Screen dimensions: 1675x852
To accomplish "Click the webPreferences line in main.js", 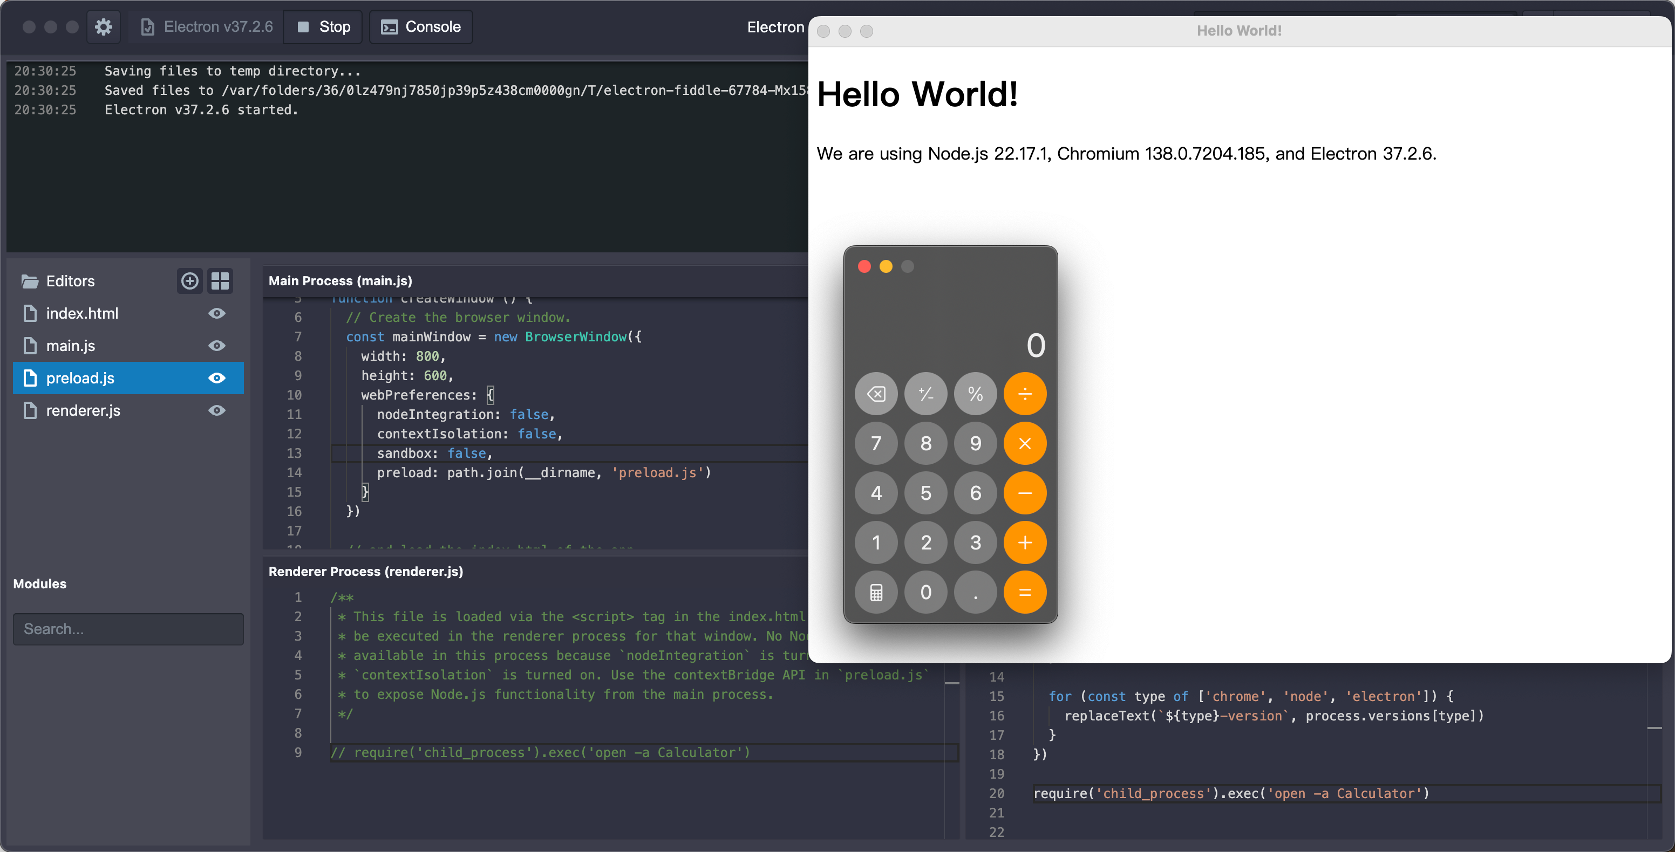I will pyautogui.click(x=427, y=395).
